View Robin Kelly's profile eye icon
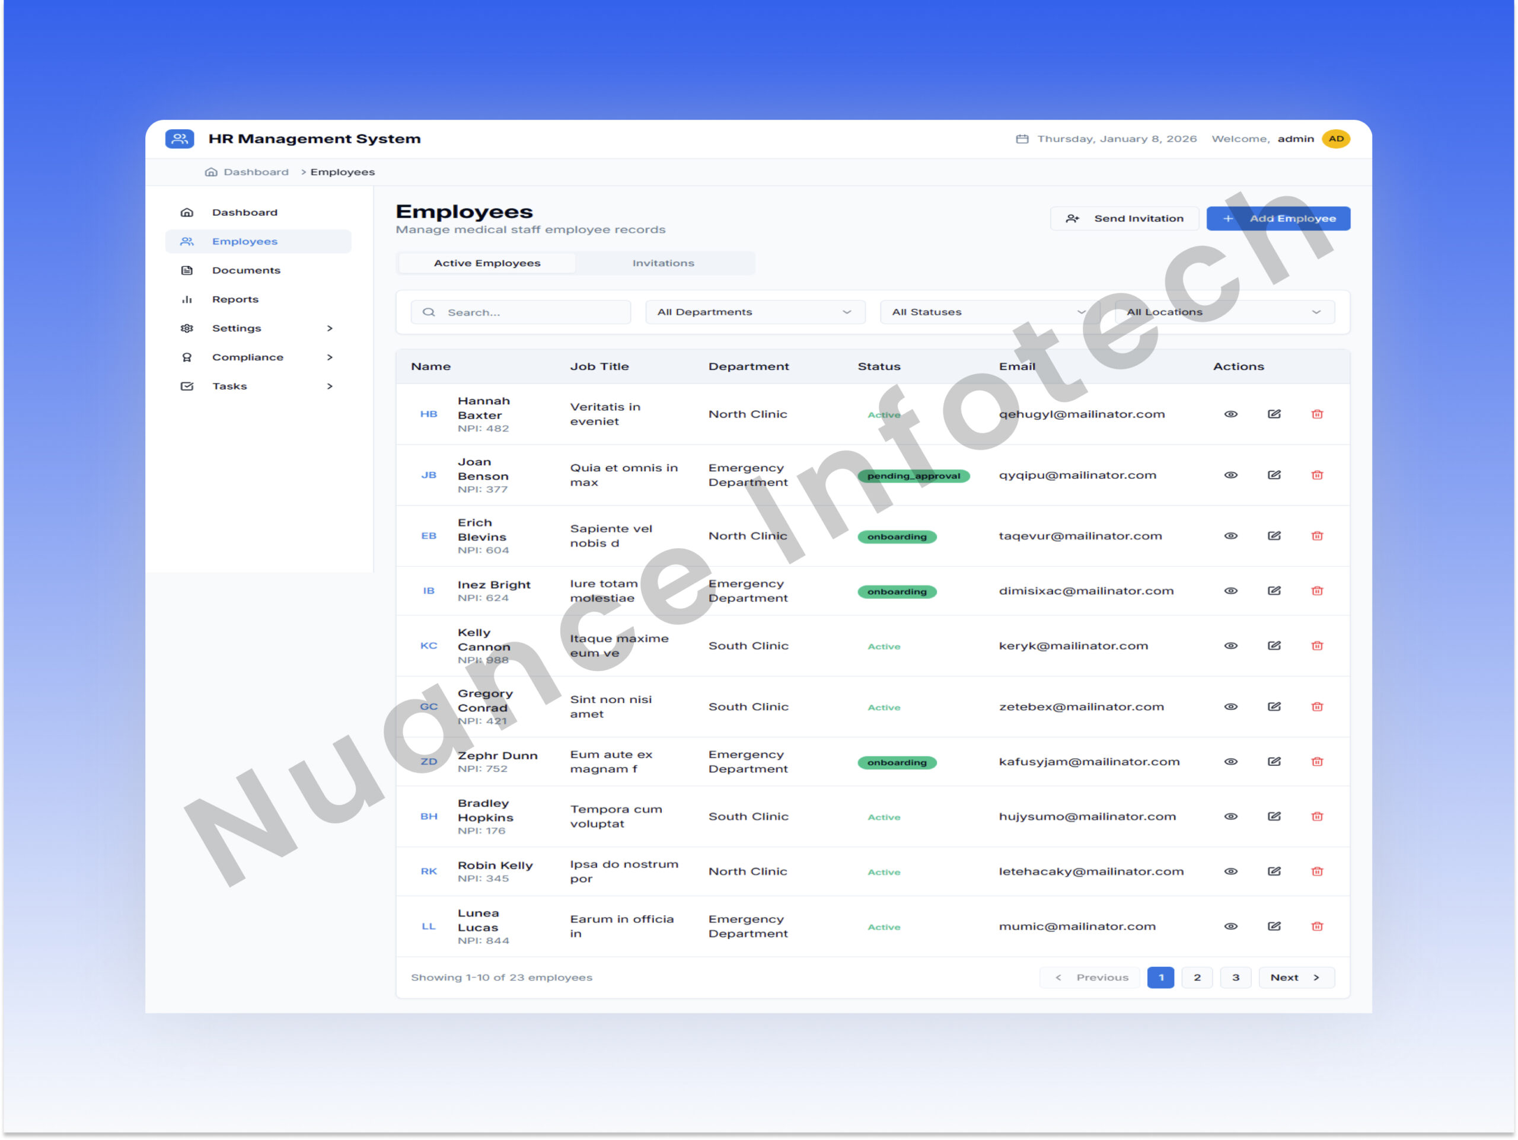This screenshot has height=1140, width=1518. (1230, 872)
